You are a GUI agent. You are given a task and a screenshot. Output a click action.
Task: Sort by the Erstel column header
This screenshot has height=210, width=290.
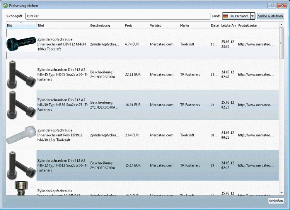tap(215, 25)
